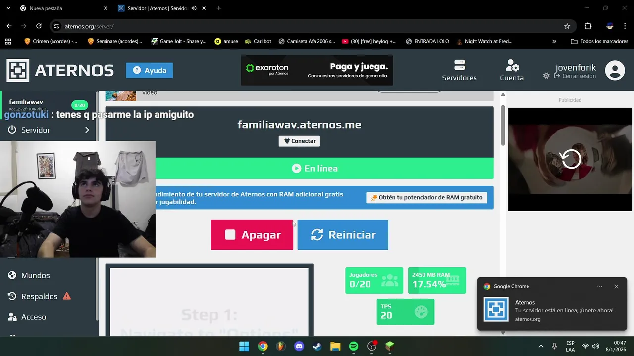The image size is (634, 356).
Task: Open the Camiseta Afa 2006 bookmark
Action: click(307, 42)
